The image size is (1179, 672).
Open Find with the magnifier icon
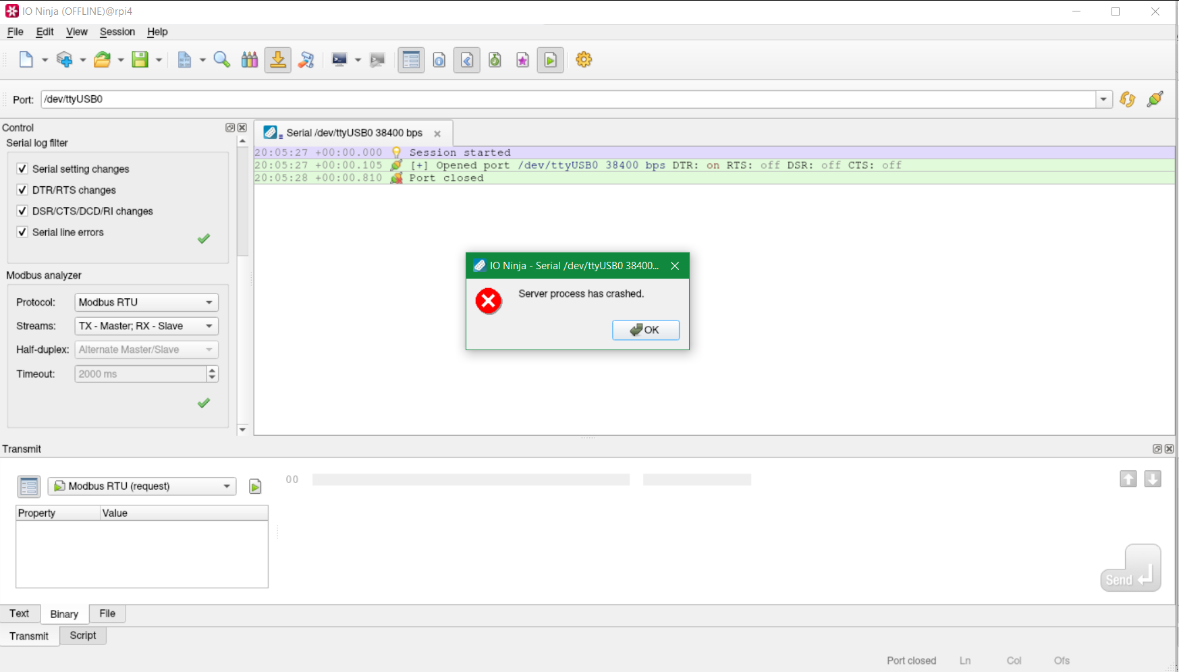[x=222, y=60]
